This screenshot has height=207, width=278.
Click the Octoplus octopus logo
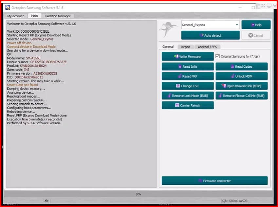click(168, 29)
